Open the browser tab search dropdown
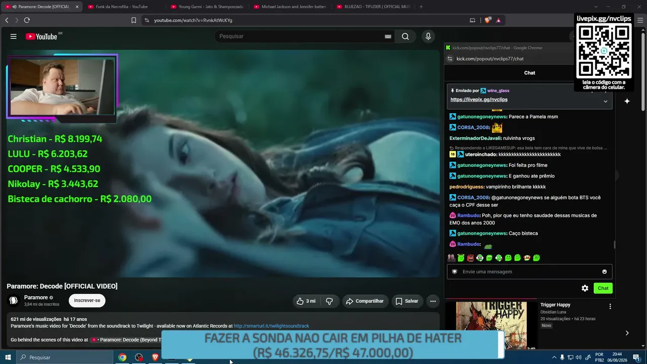Viewport: 647px width, 364px height. [x=596, y=7]
